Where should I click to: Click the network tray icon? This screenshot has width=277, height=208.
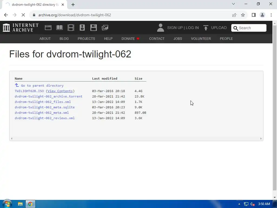(x=246, y=204)
